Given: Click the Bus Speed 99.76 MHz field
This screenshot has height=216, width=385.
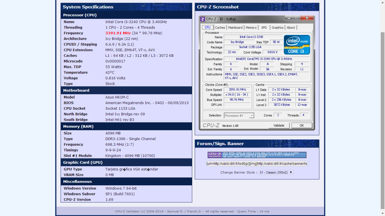Looking at the screenshot, I should (x=237, y=100).
